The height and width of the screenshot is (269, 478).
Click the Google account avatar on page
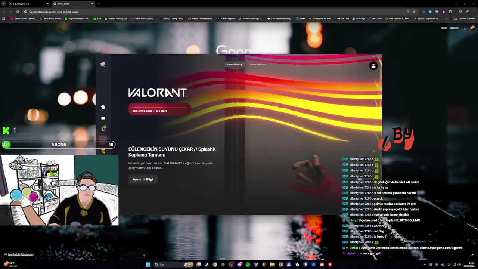(x=472, y=28)
